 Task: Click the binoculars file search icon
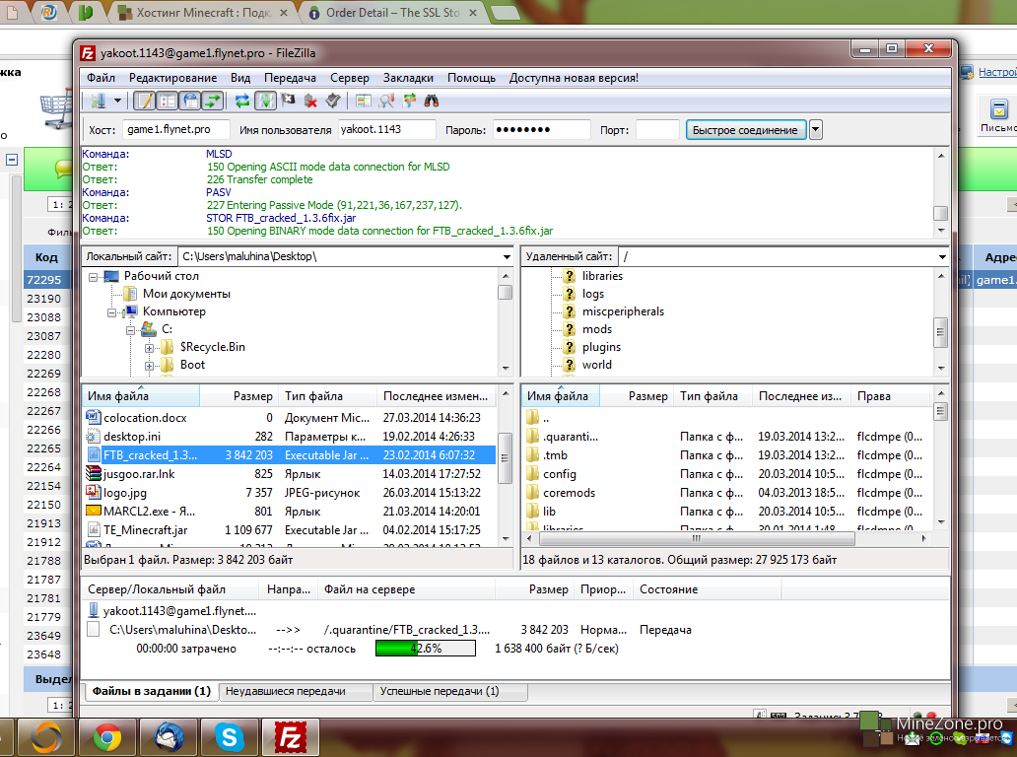431,101
